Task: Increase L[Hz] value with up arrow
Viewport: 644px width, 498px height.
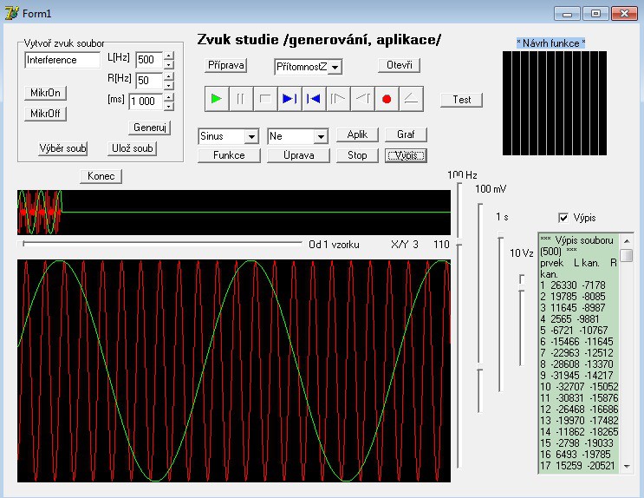Action: click(x=168, y=56)
